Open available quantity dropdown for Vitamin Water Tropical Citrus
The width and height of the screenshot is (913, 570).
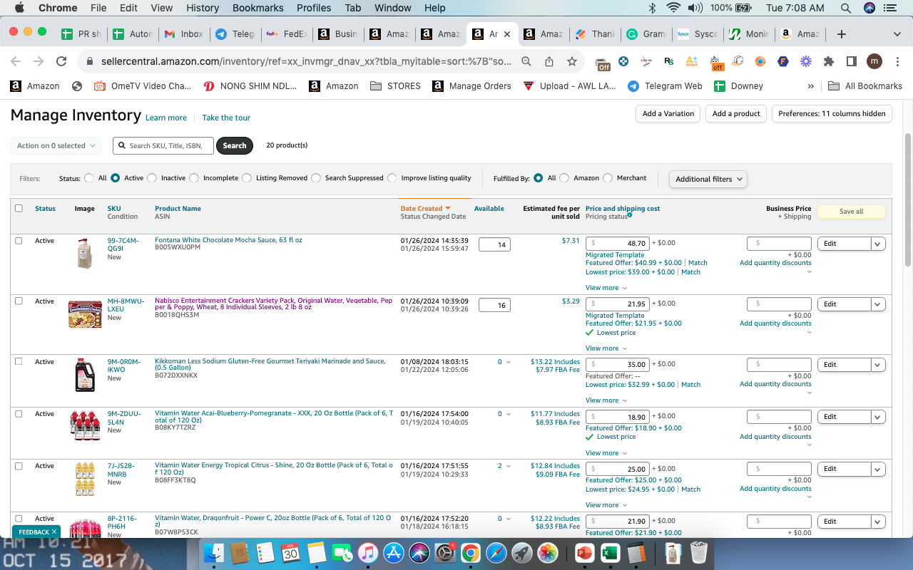pyautogui.click(x=504, y=466)
